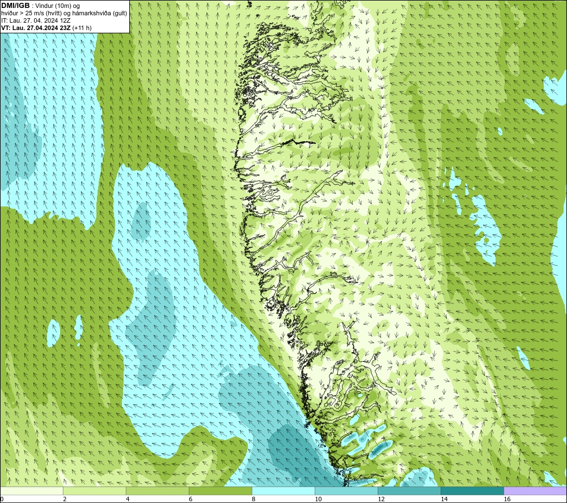Click the 'DMI/IGB' title text
This screenshot has width=567, height=503.
[x=15, y=6]
